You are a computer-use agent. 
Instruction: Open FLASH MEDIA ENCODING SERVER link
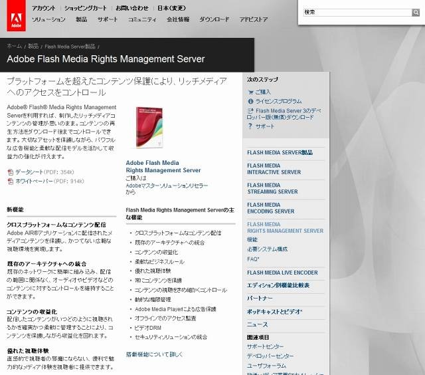coord(270,208)
